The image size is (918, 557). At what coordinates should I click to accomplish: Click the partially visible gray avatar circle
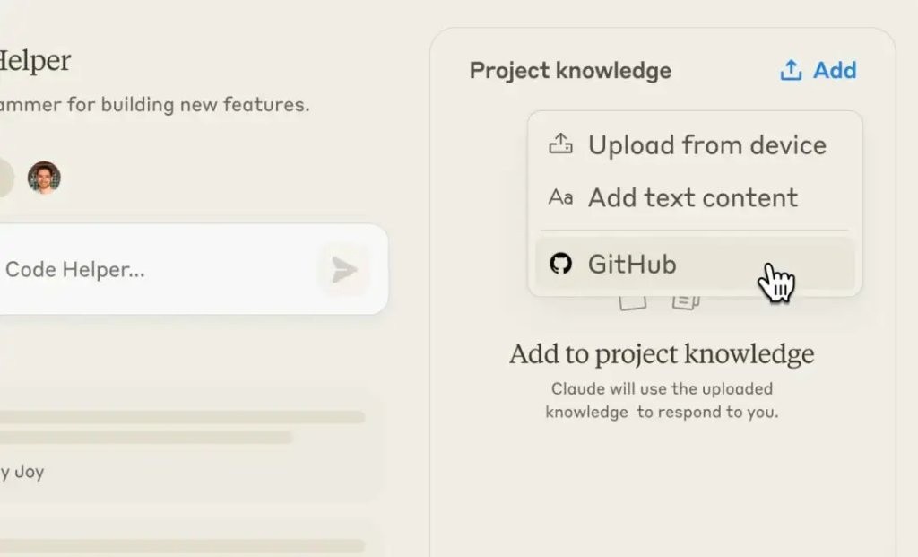point(4,178)
